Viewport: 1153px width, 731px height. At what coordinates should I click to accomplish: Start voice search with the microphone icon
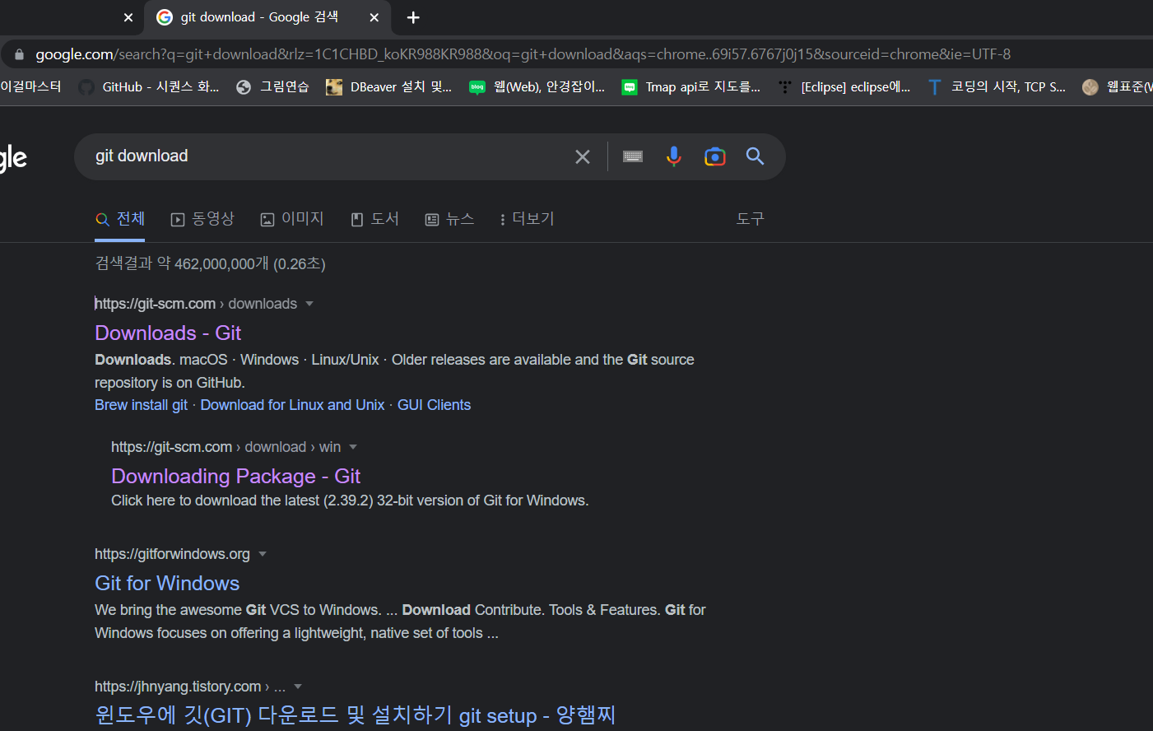[674, 156]
